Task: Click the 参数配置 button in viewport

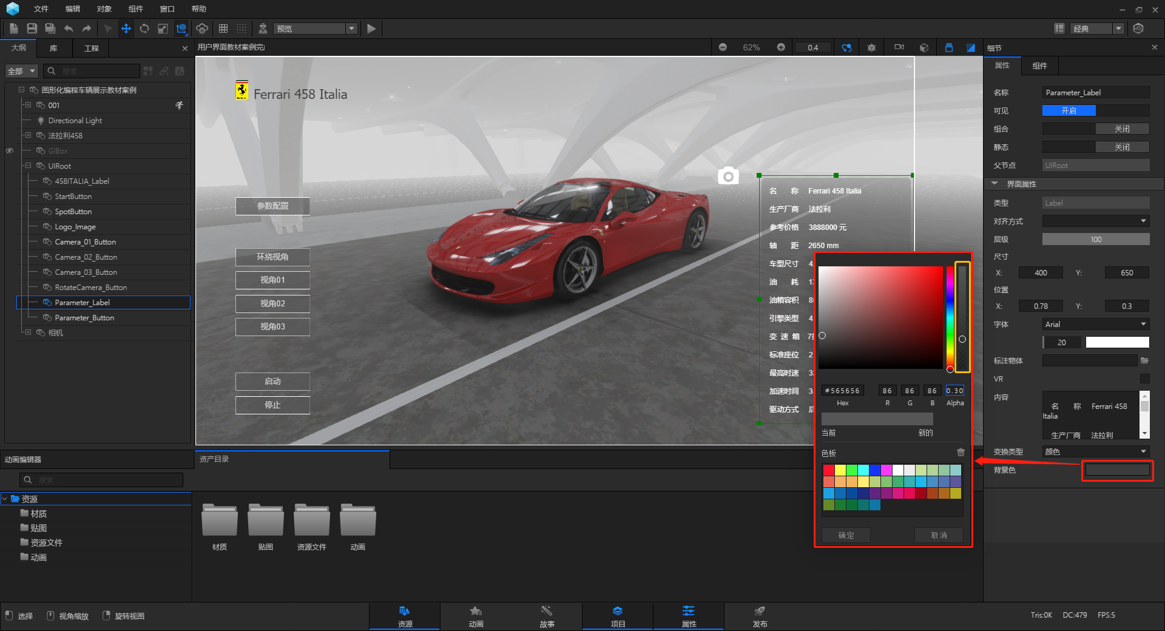Action: pyautogui.click(x=272, y=206)
